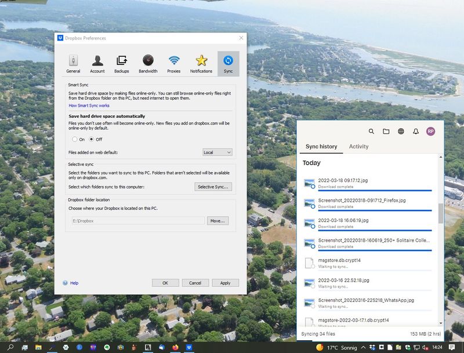Viewport: 464px width, 353px height.
Task: Switch to Backups preferences icon
Action: [x=122, y=63]
